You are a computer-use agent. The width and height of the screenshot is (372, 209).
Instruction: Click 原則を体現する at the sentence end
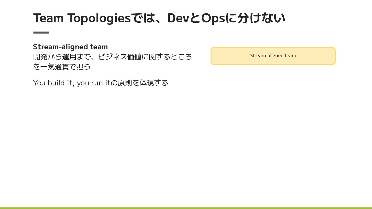click(x=143, y=83)
